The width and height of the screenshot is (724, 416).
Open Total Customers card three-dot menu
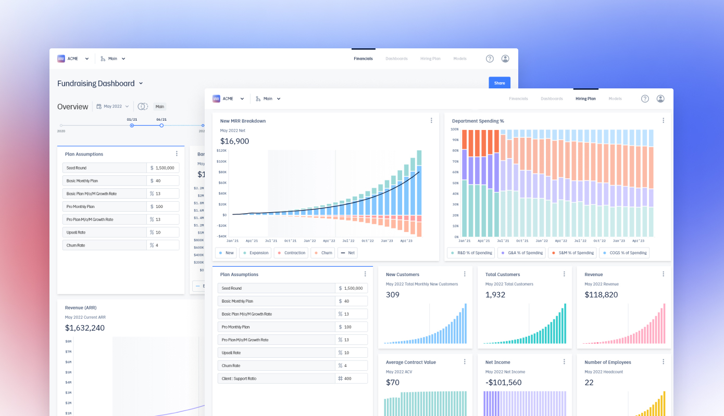pyautogui.click(x=564, y=274)
